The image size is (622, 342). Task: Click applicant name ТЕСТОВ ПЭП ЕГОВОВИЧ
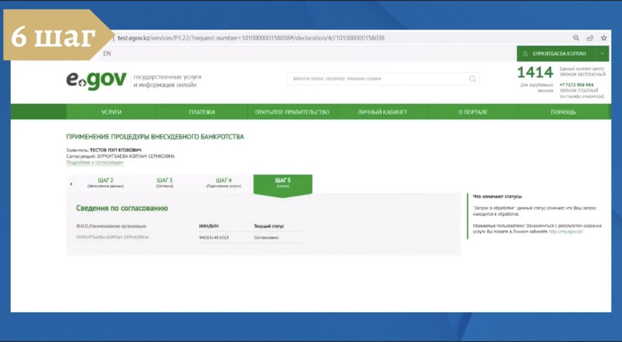[x=115, y=150]
